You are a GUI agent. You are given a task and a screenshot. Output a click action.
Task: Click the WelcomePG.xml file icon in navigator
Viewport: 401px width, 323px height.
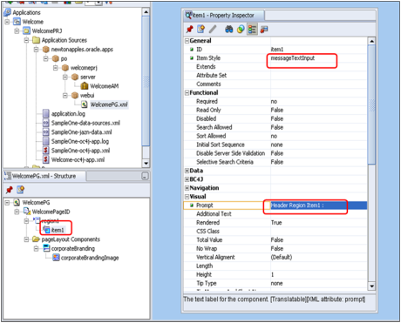pyautogui.click(x=85, y=104)
